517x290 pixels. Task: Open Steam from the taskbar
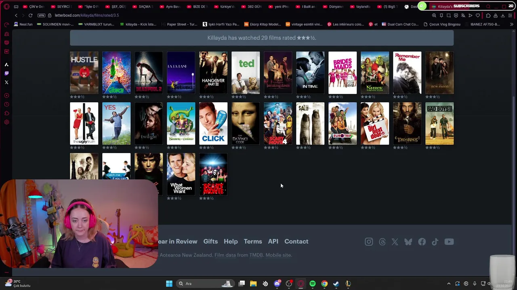[x=336, y=284]
